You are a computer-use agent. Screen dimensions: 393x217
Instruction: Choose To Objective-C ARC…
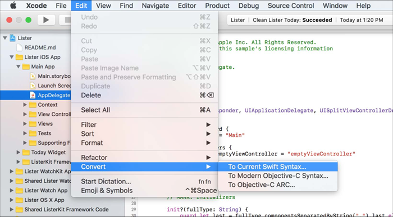[x=278, y=185]
